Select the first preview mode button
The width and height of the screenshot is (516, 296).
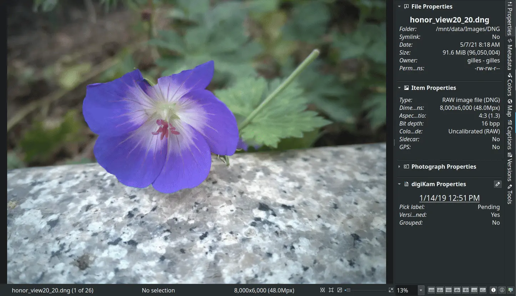(x=431, y=290)
